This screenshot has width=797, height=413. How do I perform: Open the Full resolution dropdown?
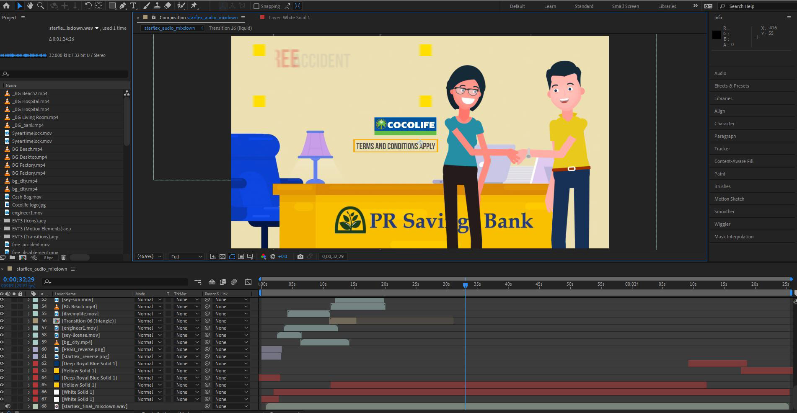pos(186,256)
